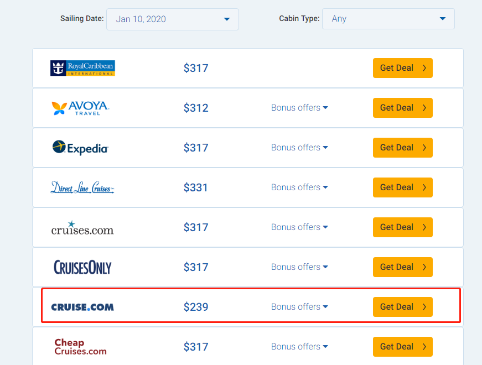Viewport: 482px width, 365px height.
Task: Expand Bonus offers for Expedia
Action: tap(299, 148)
